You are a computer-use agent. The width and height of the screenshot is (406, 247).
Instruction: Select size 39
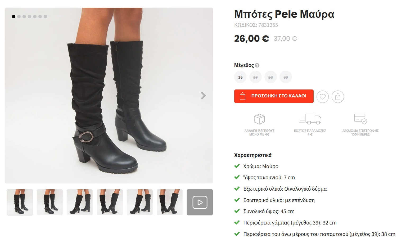point(286,77)
